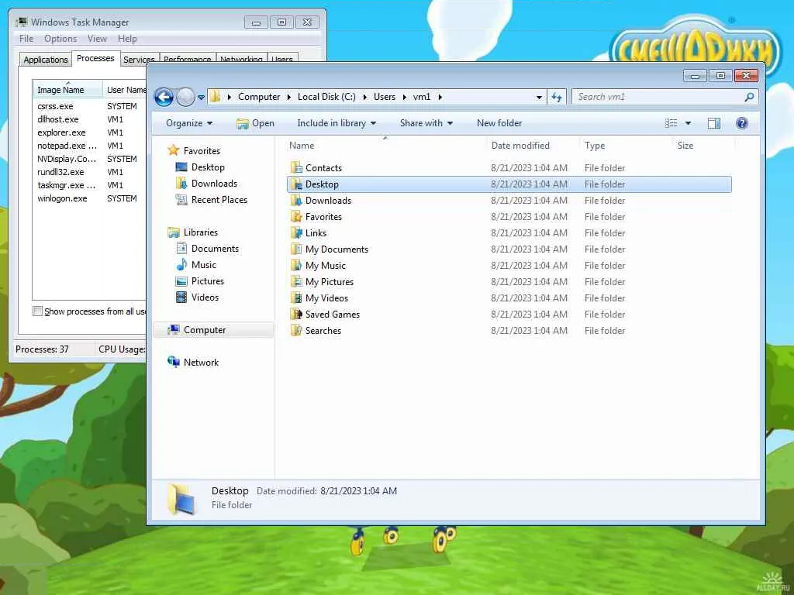Toggle Show processes from all users
Screen dimensions: 794x595
point(37,311)
